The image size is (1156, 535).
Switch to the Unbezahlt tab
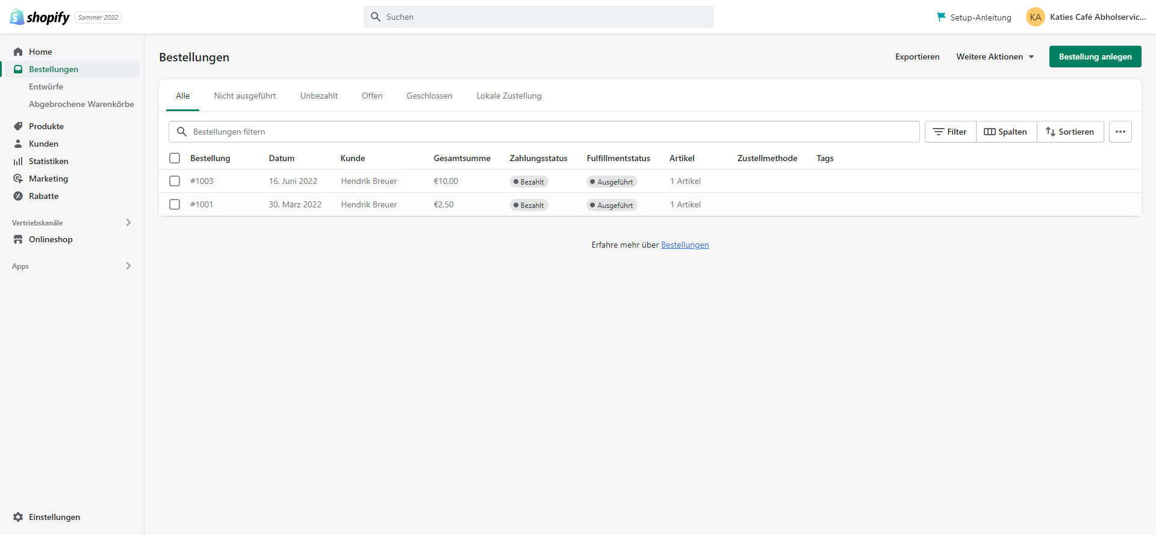(x=319, y=96)
